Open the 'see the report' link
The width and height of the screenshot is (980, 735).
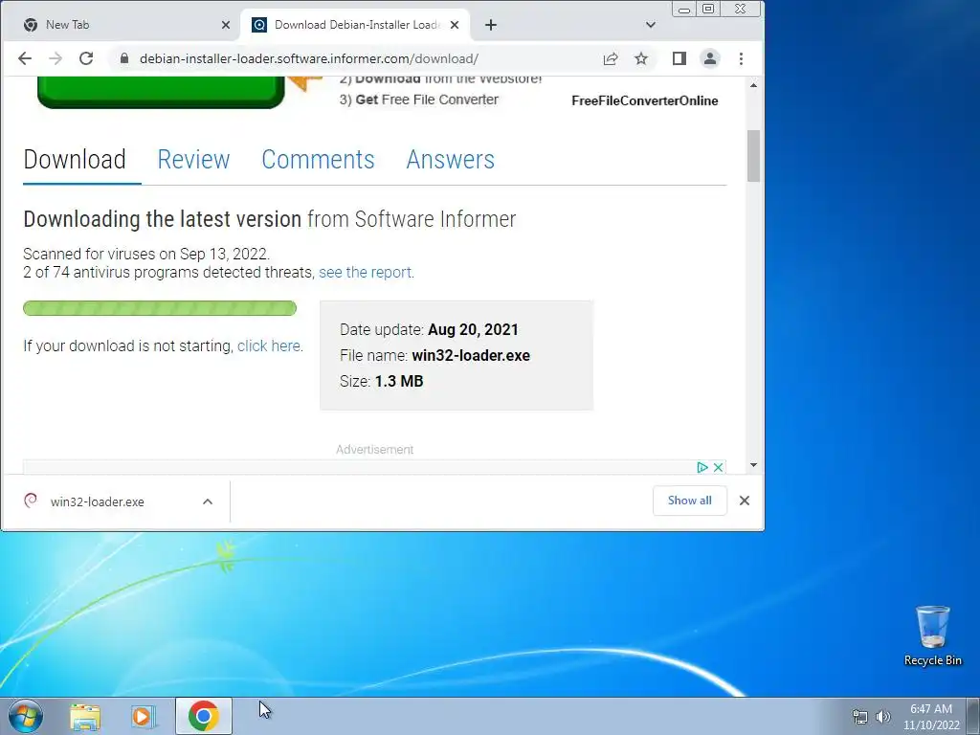point(365,273)
